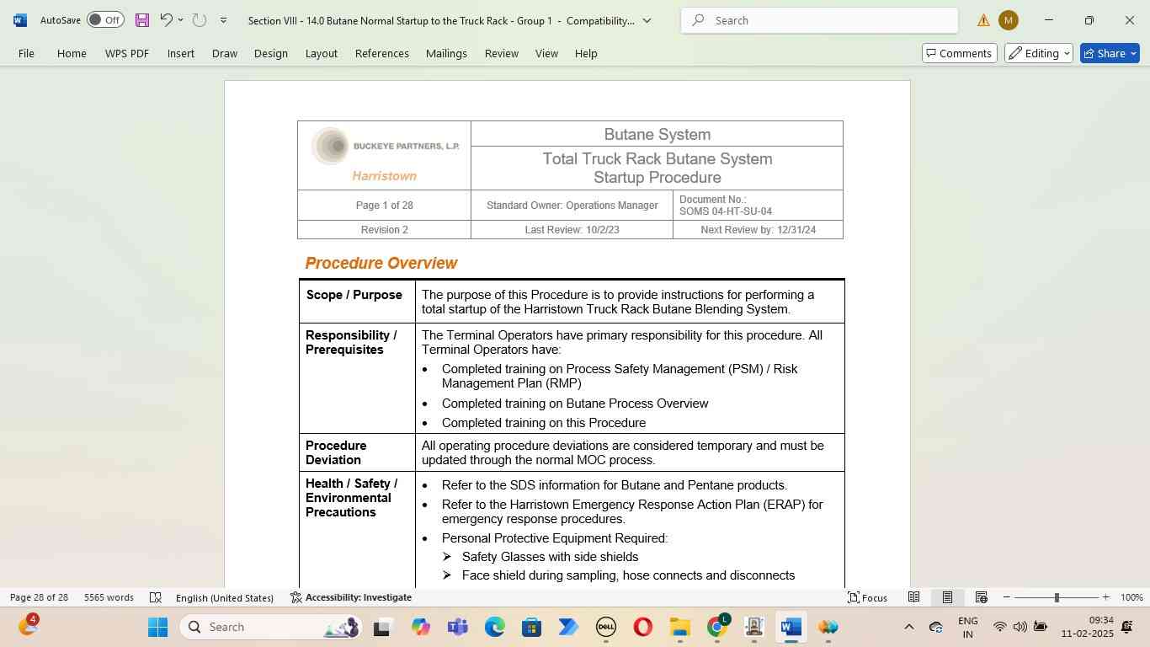This screenshot has width=1150, height=647.
Task: Open Microsoft Teams from taskbar
Action: pyautogui.click(x=457, y=627)
